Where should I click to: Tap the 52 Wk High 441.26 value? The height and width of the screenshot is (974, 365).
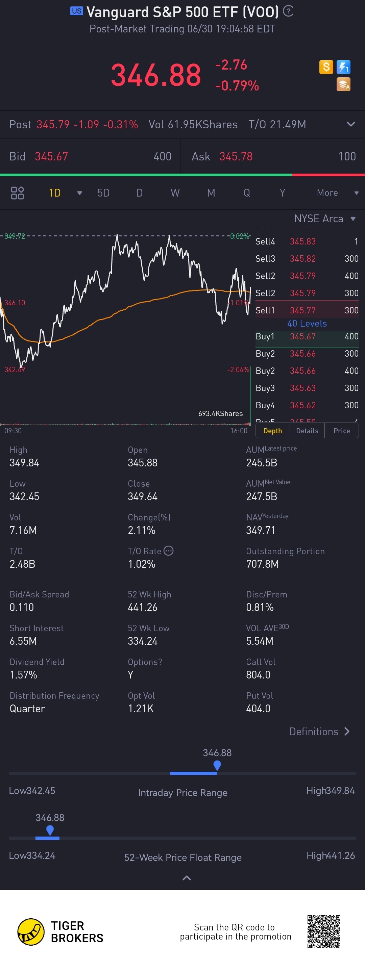[x=143, y=607]
